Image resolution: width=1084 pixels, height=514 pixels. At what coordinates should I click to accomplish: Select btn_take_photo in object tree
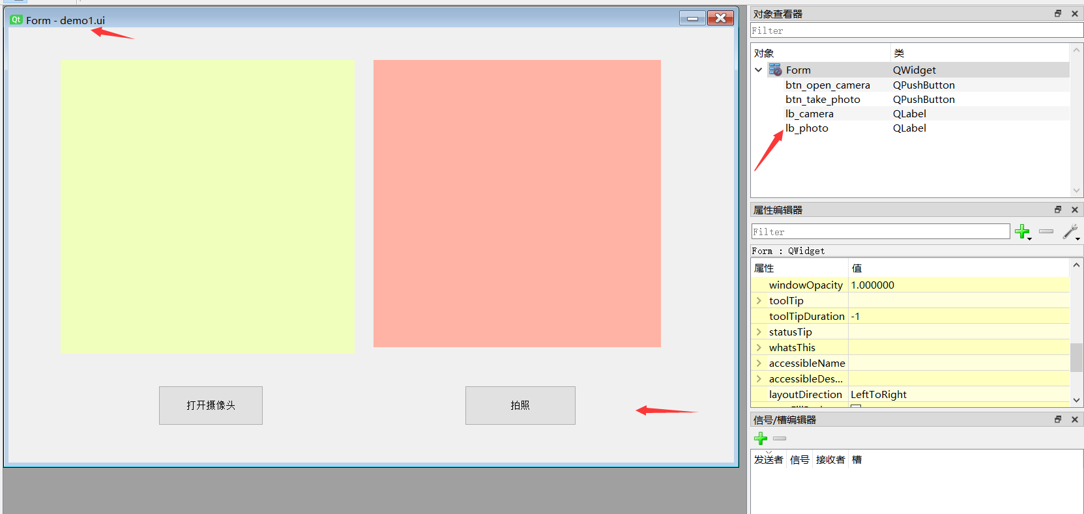(x=823, y=99)
